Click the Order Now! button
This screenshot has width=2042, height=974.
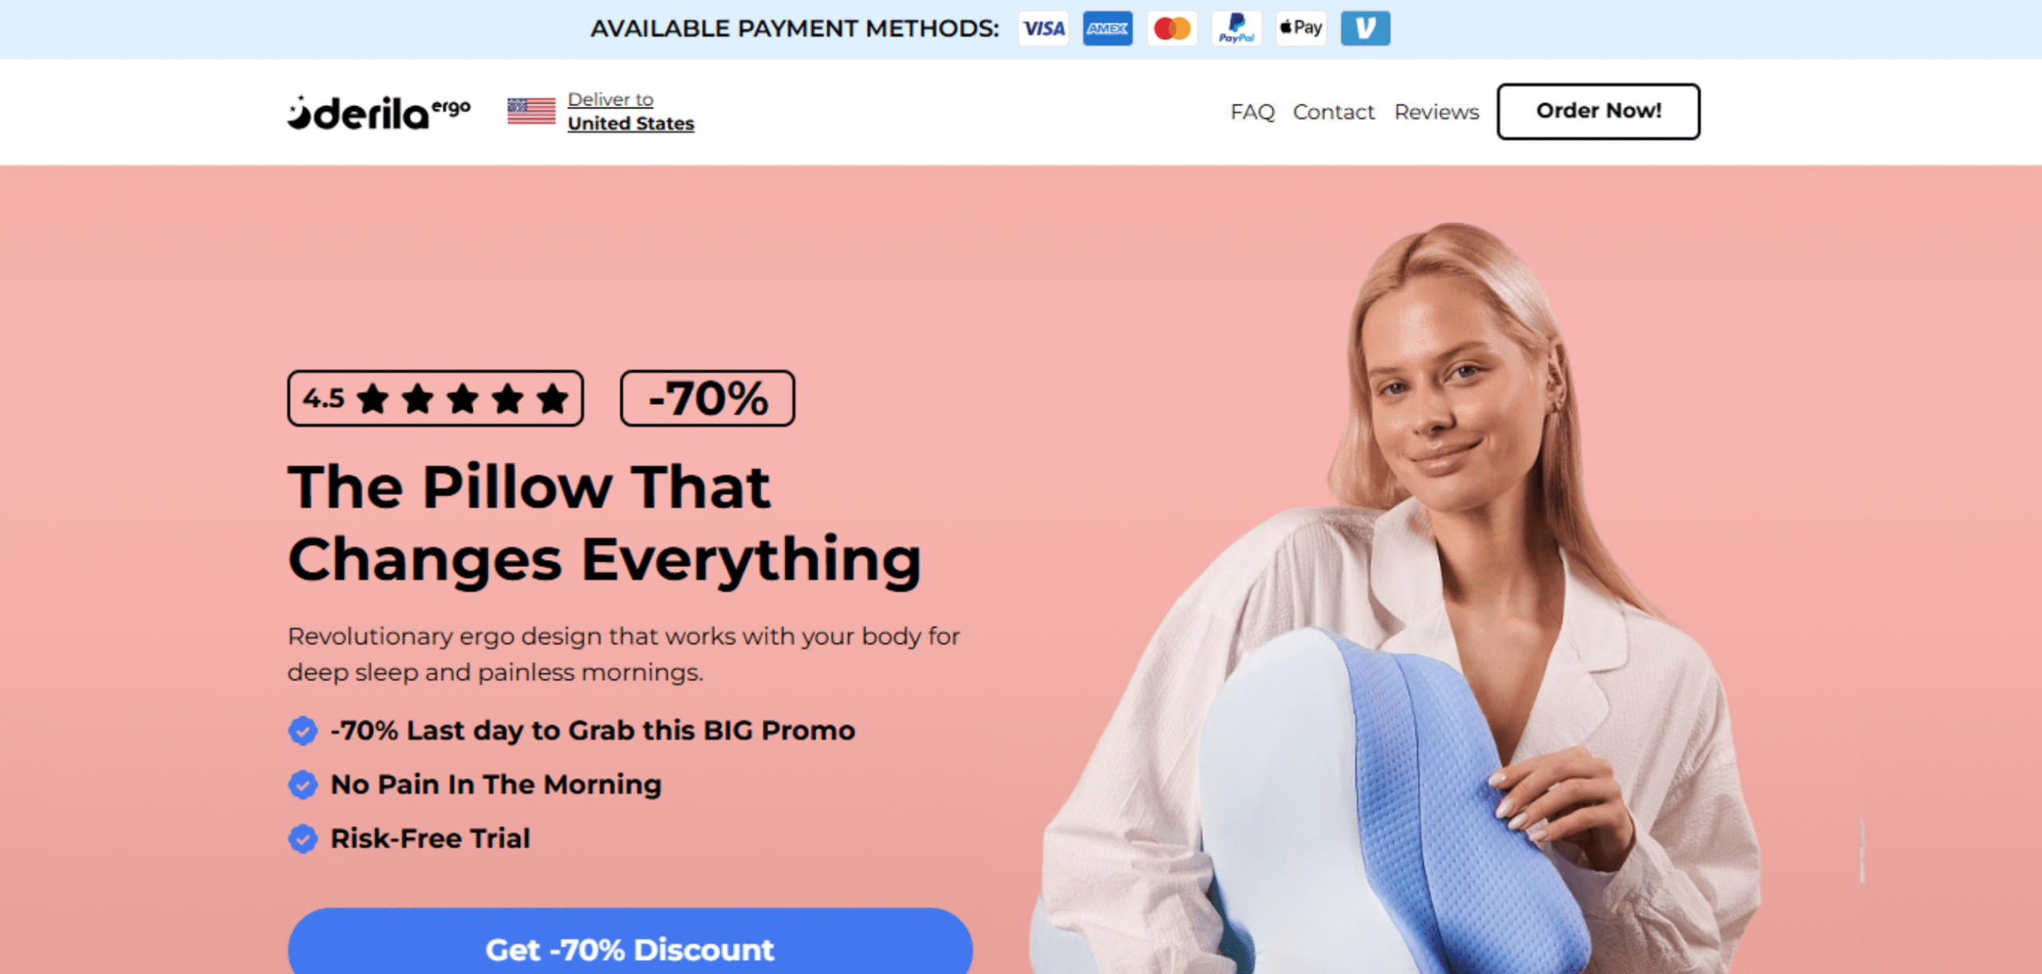point(1599,112)
